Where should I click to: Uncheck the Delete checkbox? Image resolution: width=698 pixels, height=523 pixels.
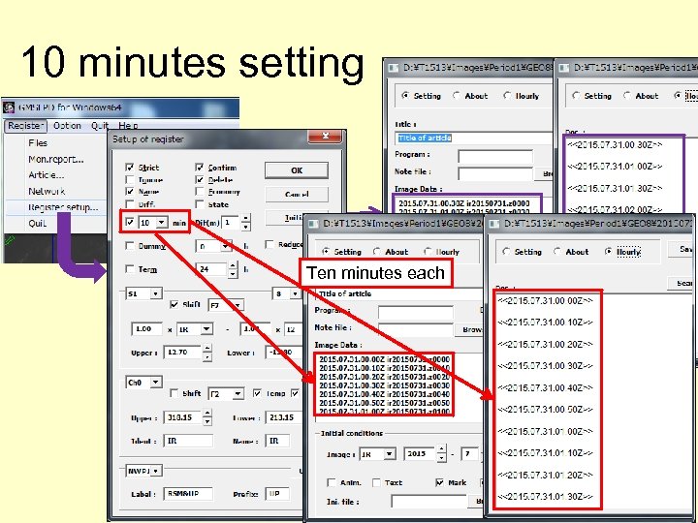[200, 180]
